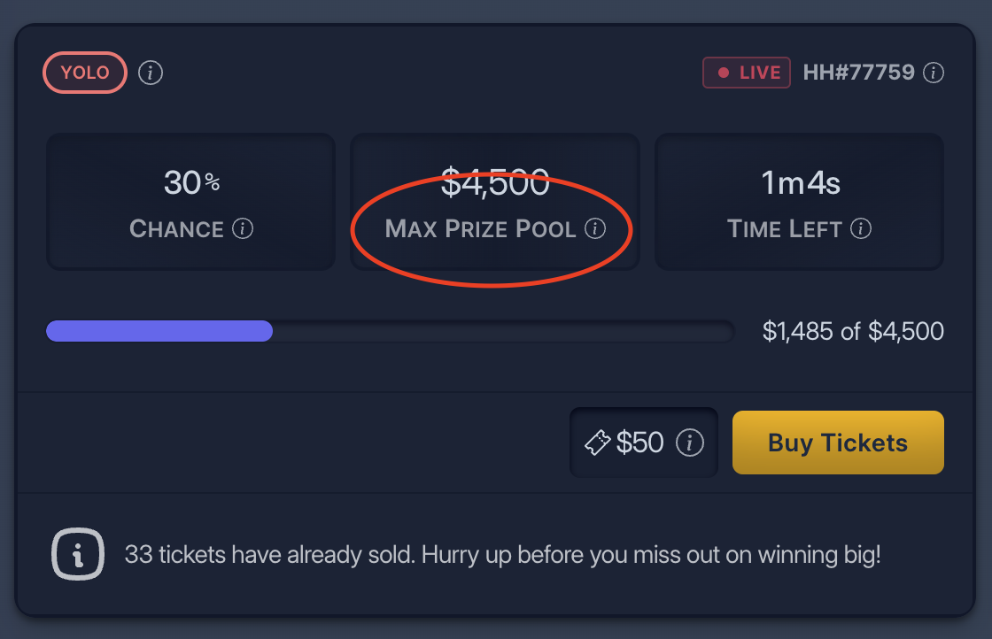This screenshot has width=992, height=639.
Task: Click the 1m4s TIME LEFT card
Action: 798,201
